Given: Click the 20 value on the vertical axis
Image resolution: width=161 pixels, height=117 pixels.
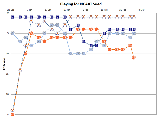Looking at the screenshot, I should pyautogui.click(x=8, y=94).
